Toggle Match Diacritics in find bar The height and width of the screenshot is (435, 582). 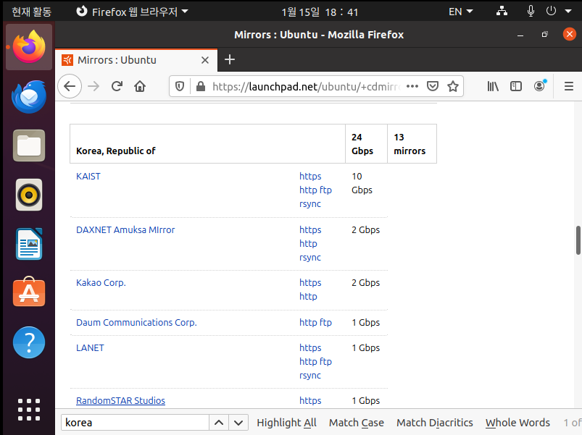pos(435,423)
